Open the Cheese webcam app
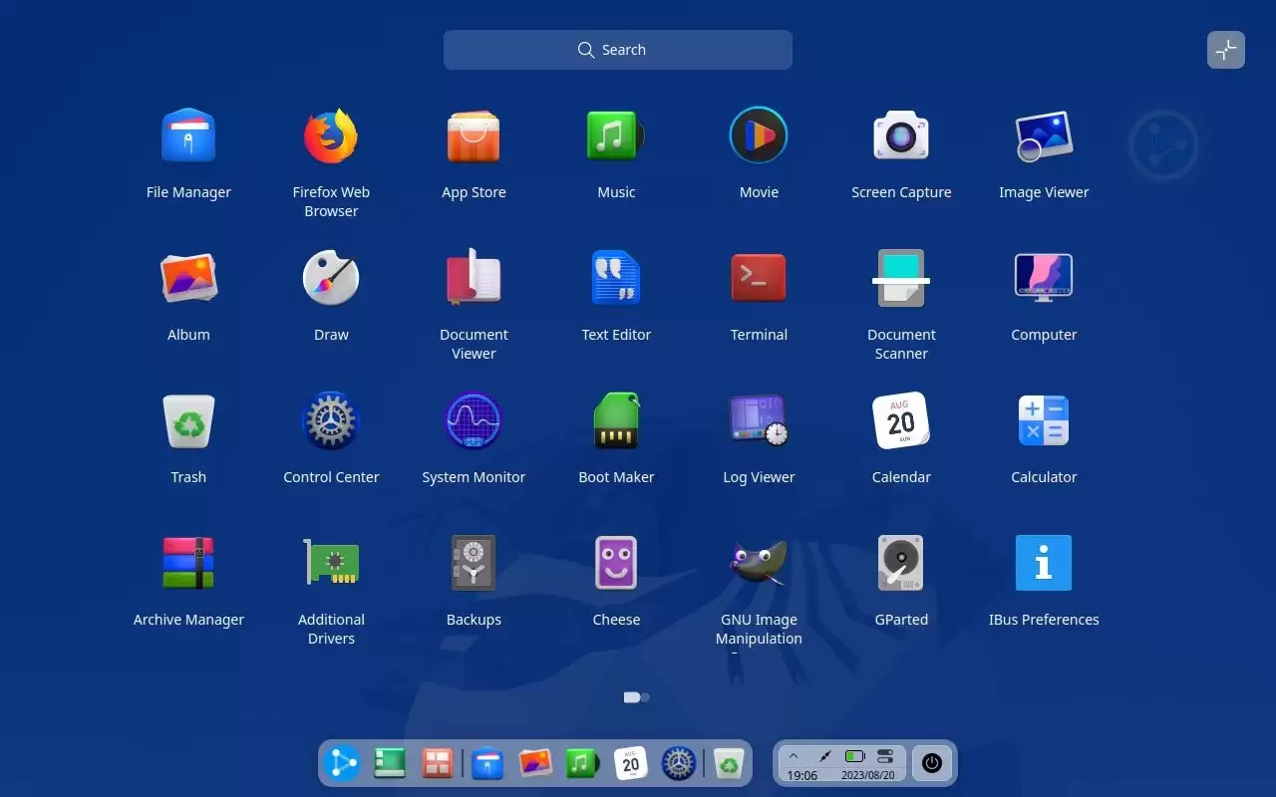The height and width of the screenshot is (797, 1276). point(616,562)
